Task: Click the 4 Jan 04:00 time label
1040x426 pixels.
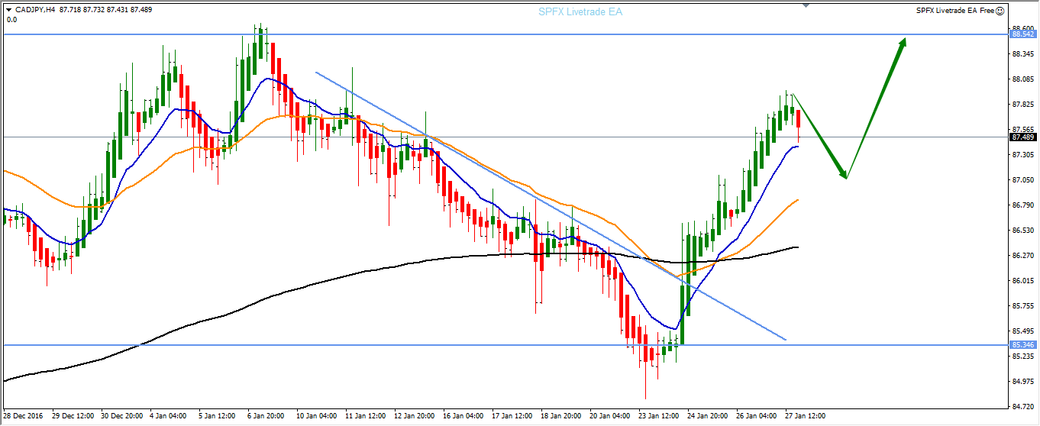Action: [x=168, y=416]
